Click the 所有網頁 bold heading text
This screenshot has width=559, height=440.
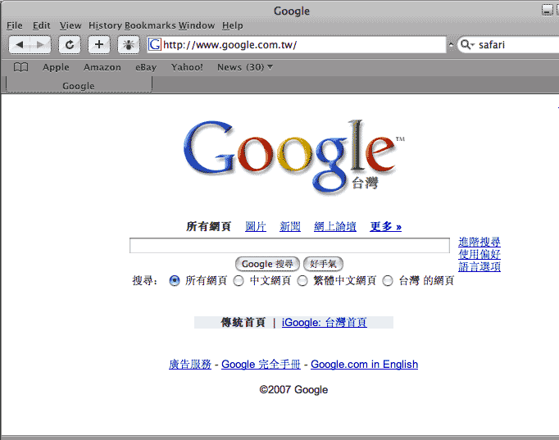(x=208, y=226)
